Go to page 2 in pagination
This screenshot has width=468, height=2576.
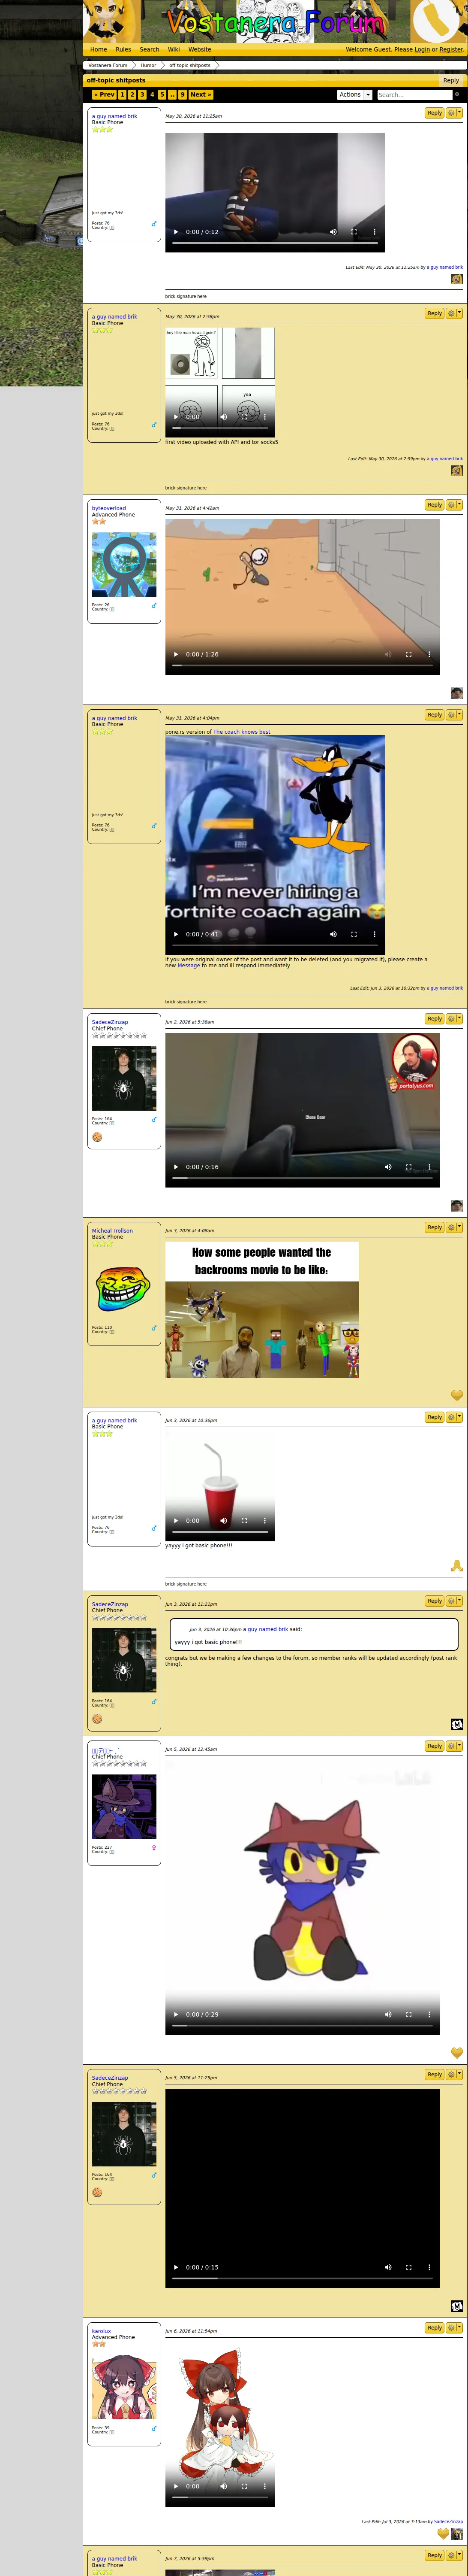(132, 95)
